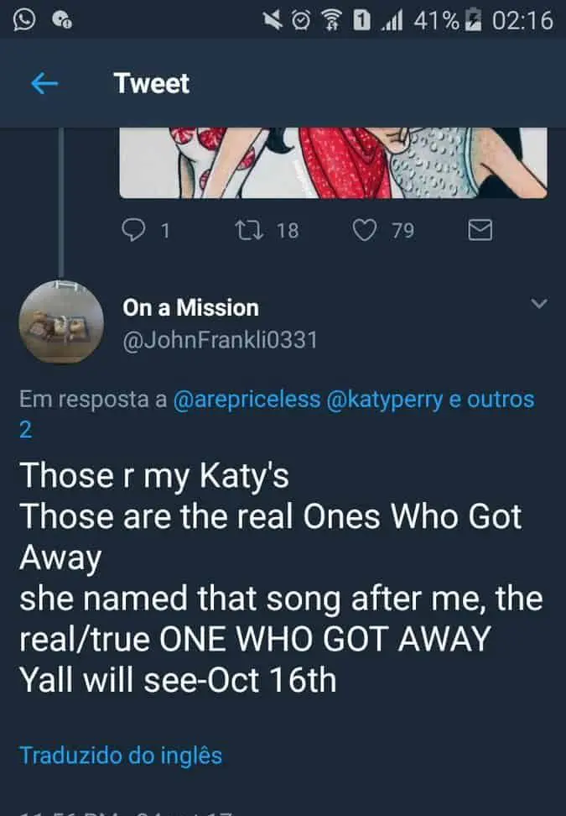Tap the retweet arrows icon
The width and height of the screenshot is (566, 816).
click(247, 229)
